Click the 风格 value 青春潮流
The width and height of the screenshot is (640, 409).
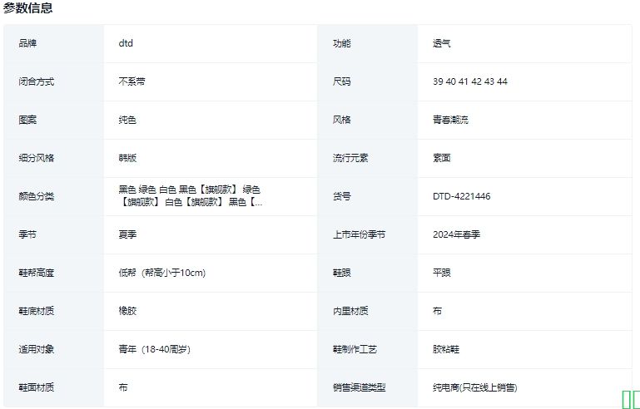[x=450, y=120]
